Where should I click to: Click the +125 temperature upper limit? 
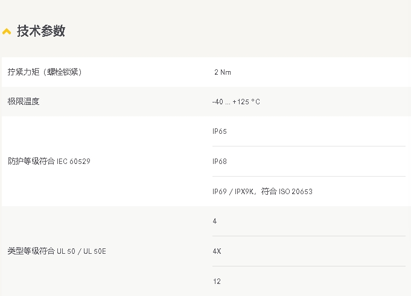[241, 101]
